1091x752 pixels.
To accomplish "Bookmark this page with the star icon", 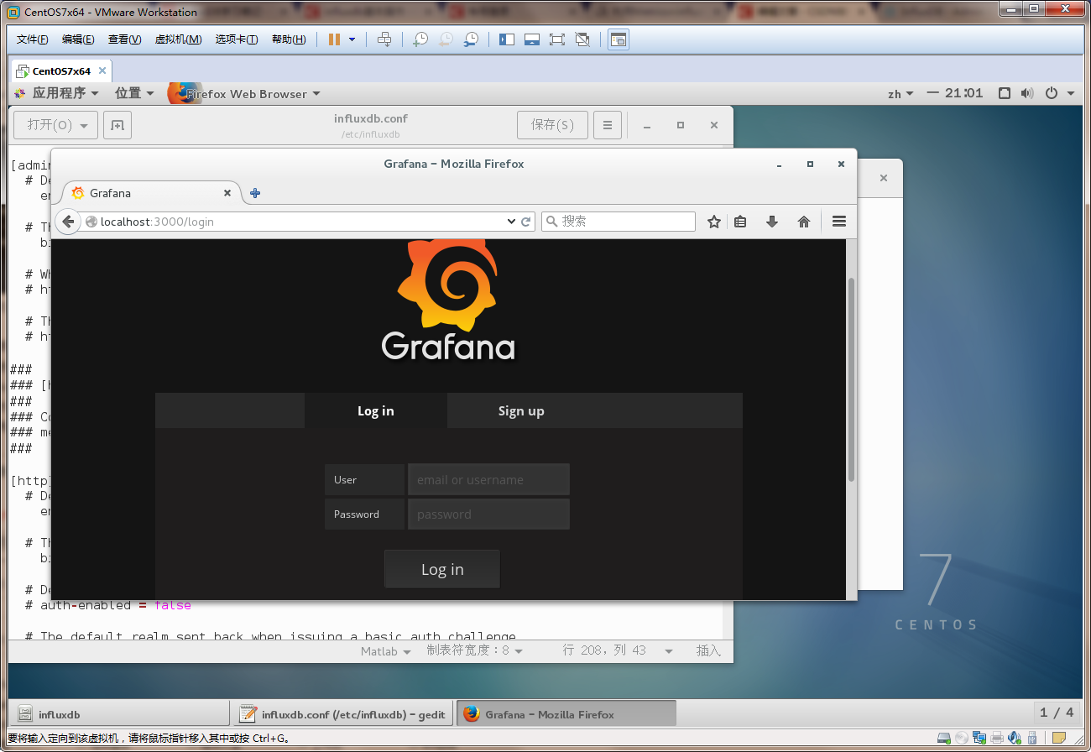I will 714,222.
